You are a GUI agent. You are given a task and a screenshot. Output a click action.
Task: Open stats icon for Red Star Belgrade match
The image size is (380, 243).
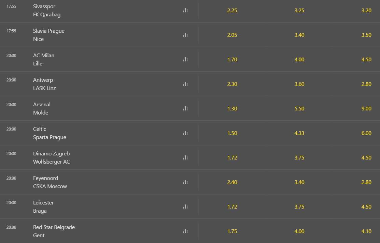point(185,231)
